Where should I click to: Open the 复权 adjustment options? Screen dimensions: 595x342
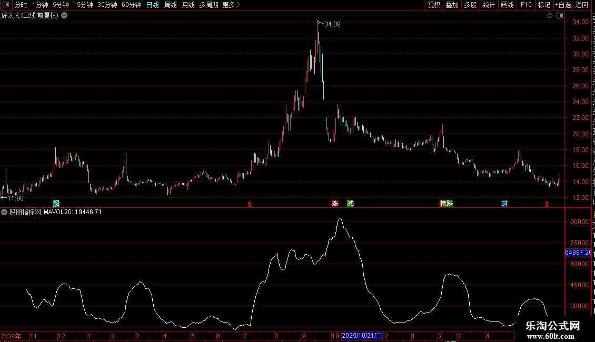click(x=434, y=5)
